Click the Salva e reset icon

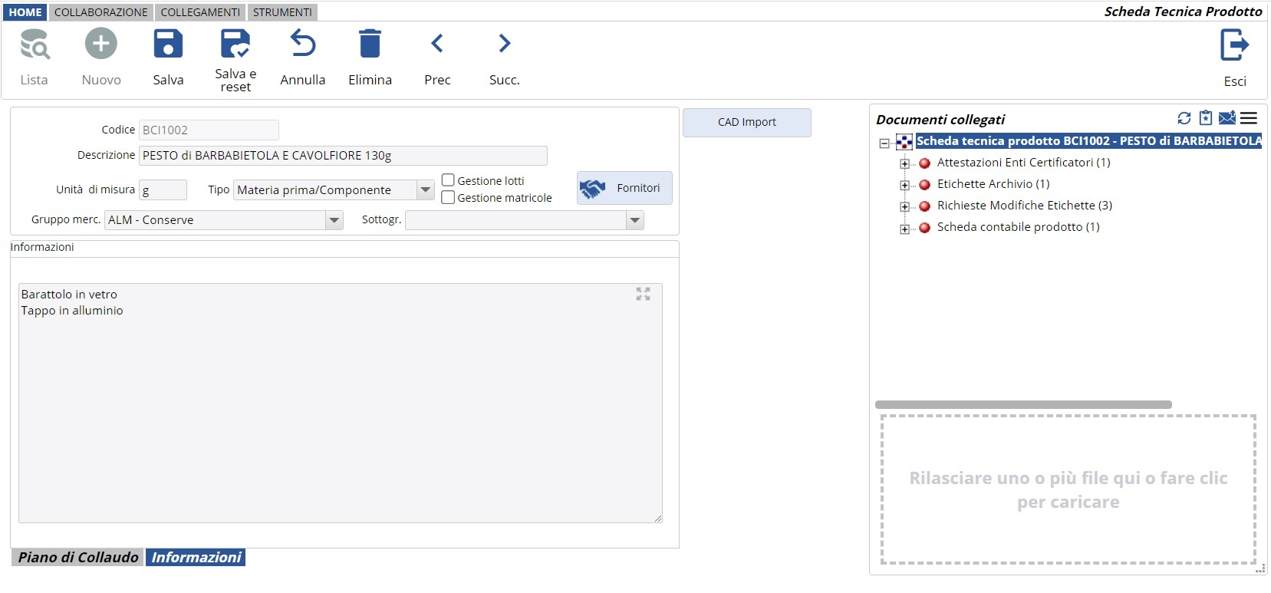pos(235,44)
